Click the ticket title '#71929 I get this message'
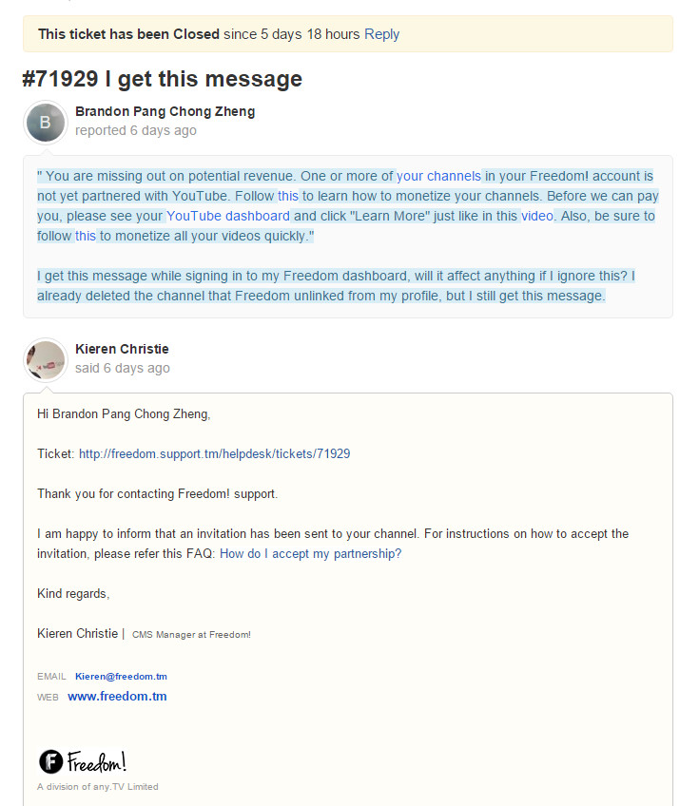699x806 pixels. coord(162,79)
